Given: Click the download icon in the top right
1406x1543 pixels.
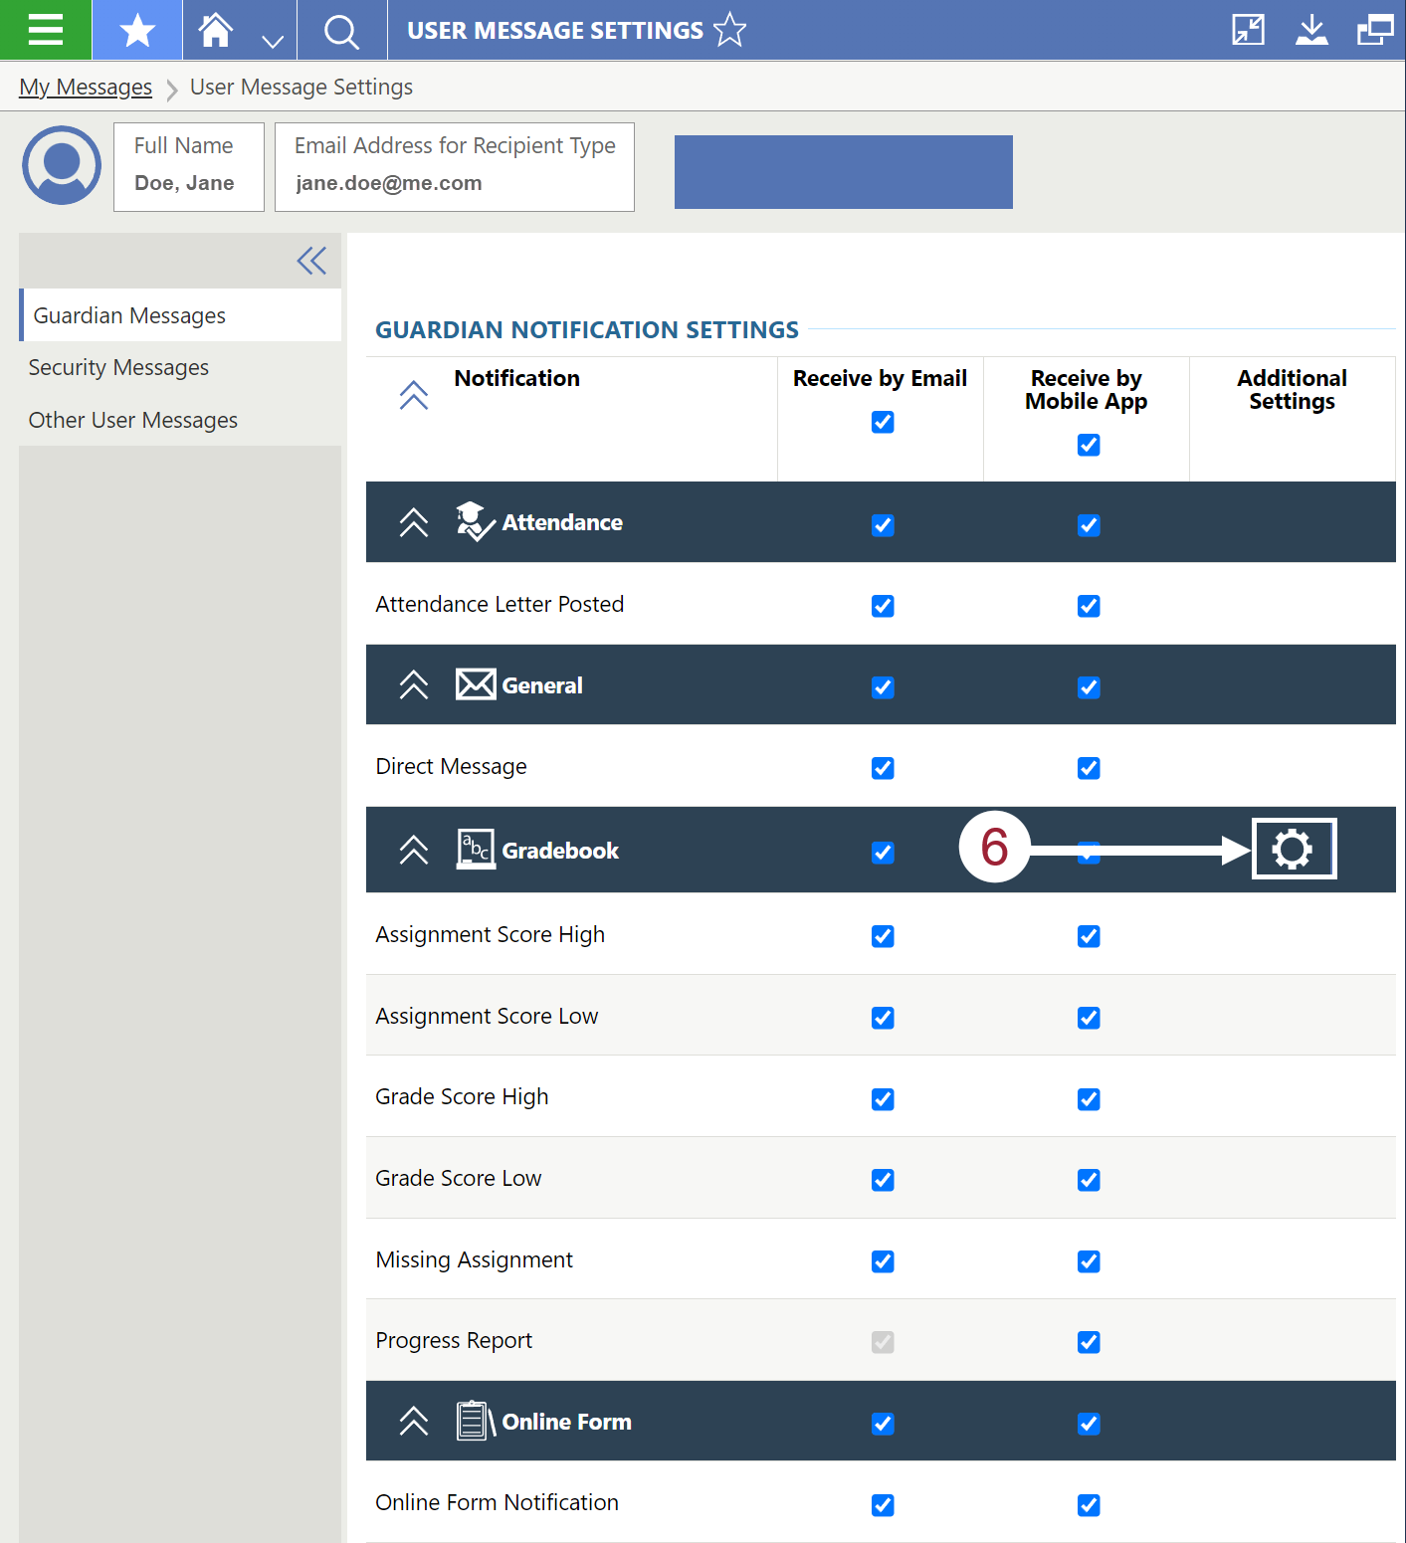Looking at the screenshot, I should coord(1311,30).
